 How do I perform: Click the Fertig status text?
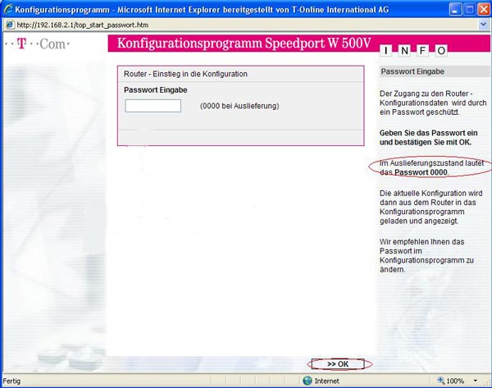pos(11,381)
